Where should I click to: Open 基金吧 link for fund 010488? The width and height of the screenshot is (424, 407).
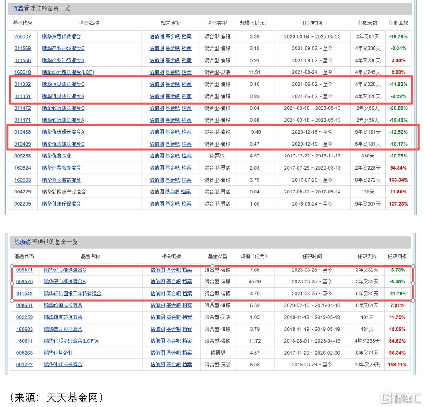[x=173, y=132]
